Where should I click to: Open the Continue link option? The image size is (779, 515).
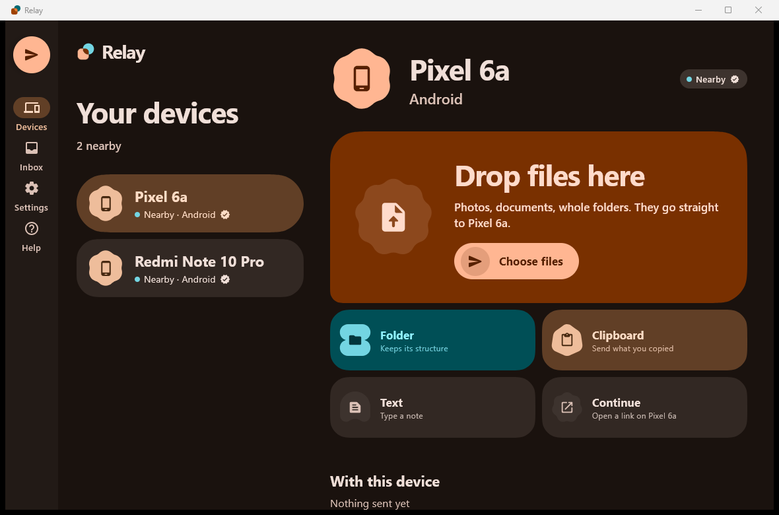(x=644, y=407)
